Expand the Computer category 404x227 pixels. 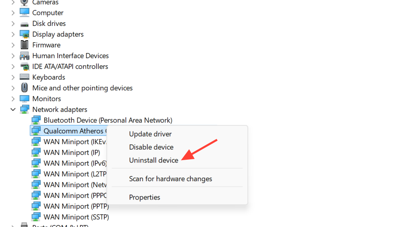13,13
